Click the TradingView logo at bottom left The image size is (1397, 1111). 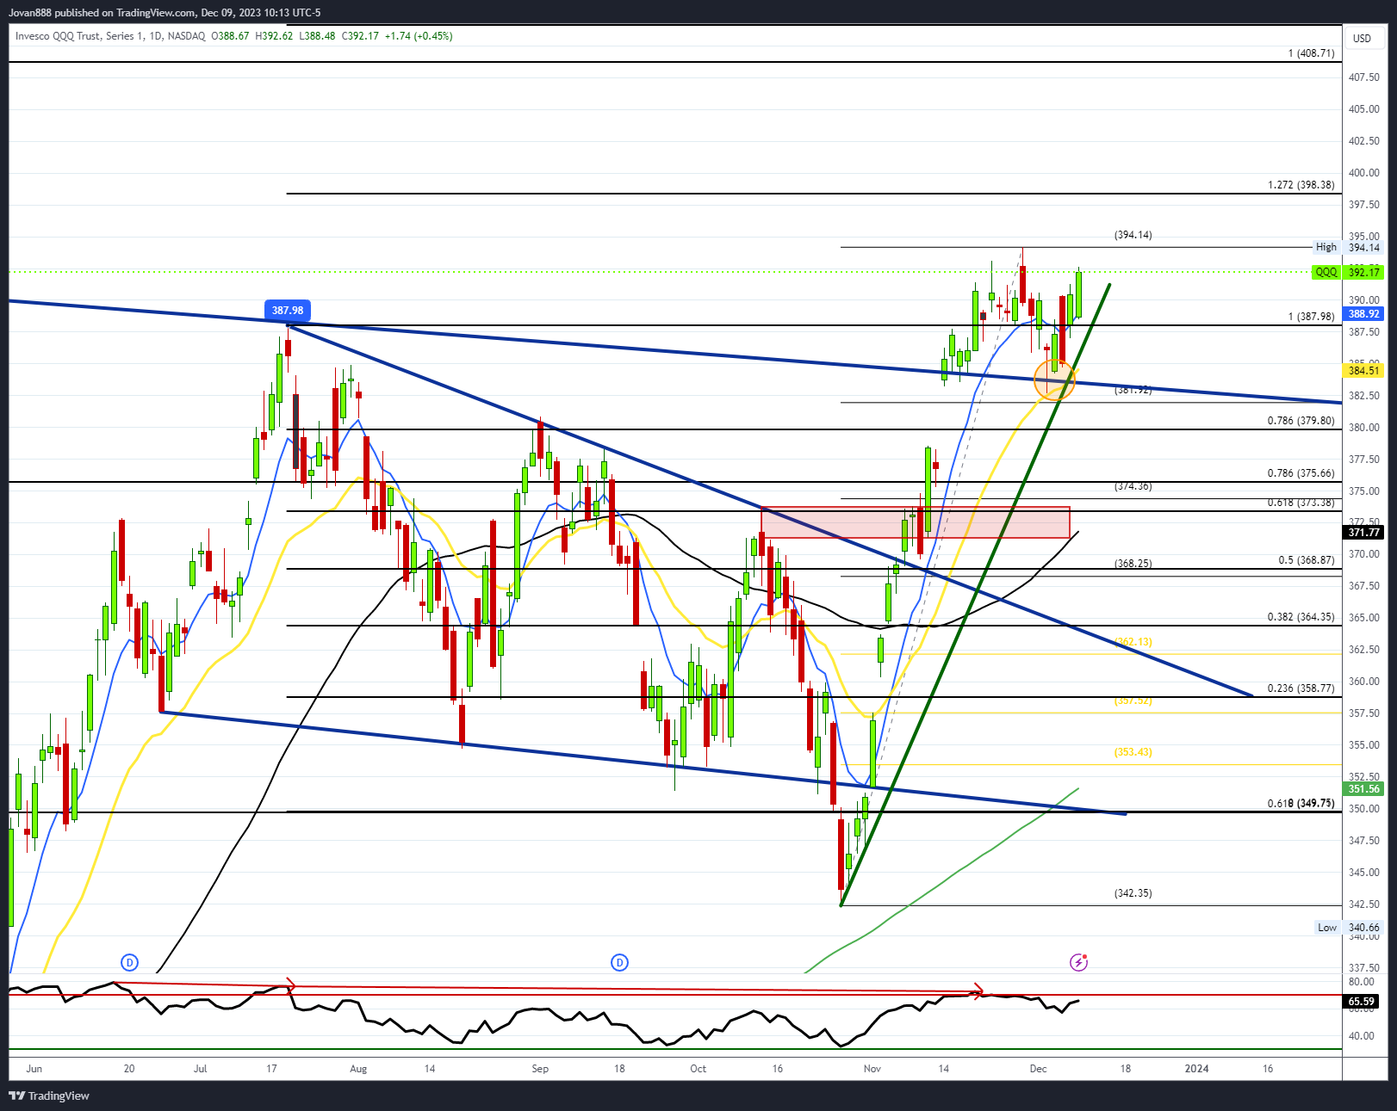coord(49,1096)
